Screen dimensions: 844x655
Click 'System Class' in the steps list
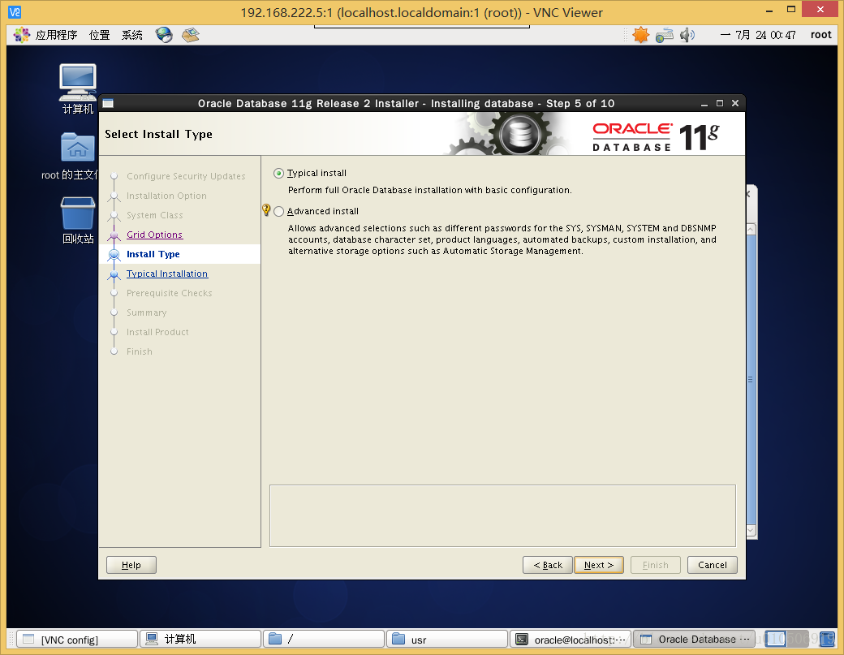pyautogui.click(x=154, y=215)
